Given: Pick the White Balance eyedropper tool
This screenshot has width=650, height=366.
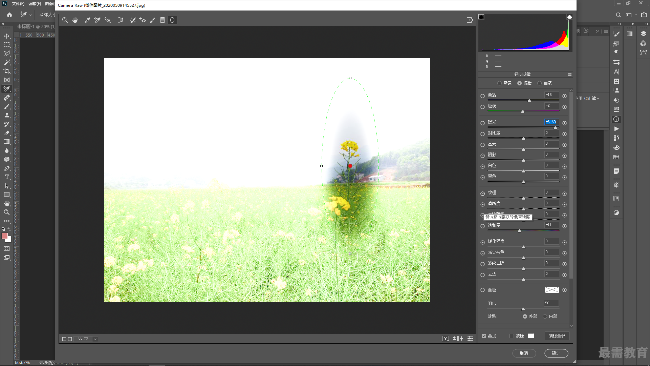Looking at the screenshot, I should (x=87, y=20).
